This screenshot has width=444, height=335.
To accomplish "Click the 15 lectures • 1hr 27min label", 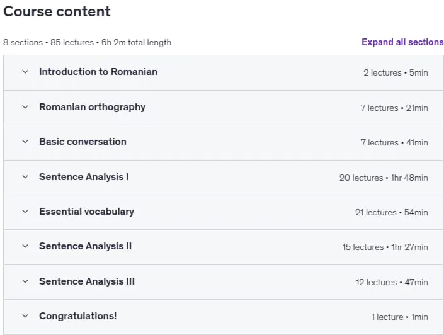I will (x=385, y=247).
